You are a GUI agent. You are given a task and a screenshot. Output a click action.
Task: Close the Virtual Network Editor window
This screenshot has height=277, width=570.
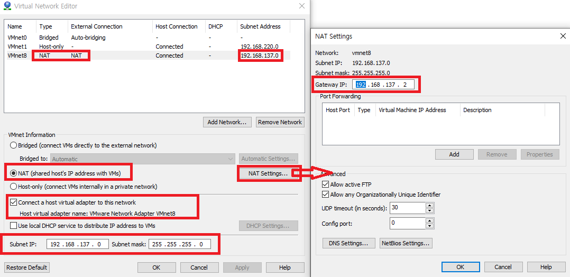[x=301, y=6]
